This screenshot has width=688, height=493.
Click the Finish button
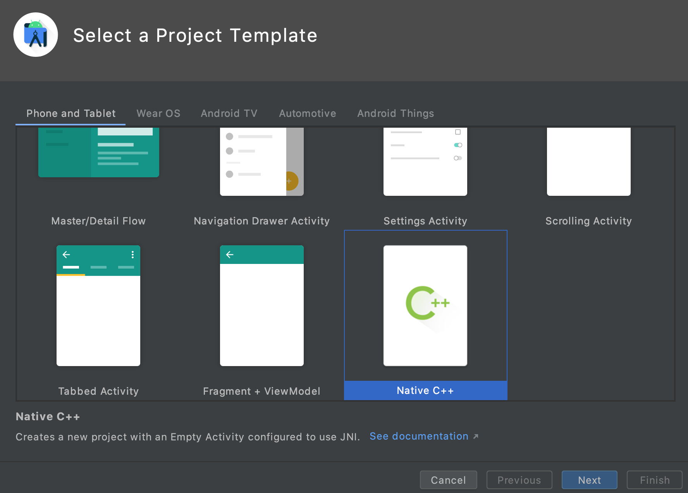coord(654,480)
